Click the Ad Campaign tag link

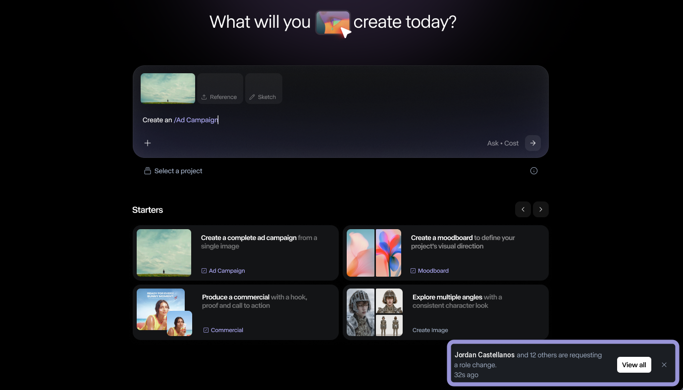pyautogui.click(x=223, y=271)
